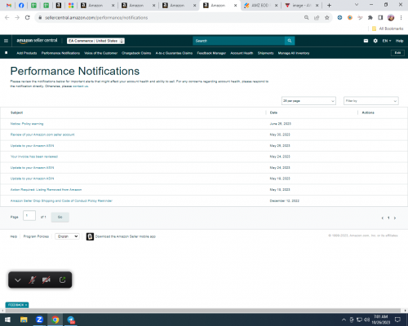
Task: Turn on the camera in the meeting toolbar
Action: coord(47,280)
